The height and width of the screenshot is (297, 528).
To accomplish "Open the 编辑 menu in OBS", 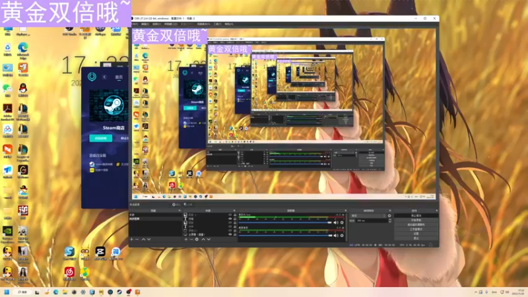I will click(x=145, y=24).
